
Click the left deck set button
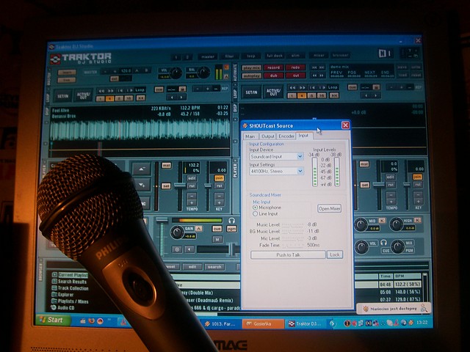point(166,186)
